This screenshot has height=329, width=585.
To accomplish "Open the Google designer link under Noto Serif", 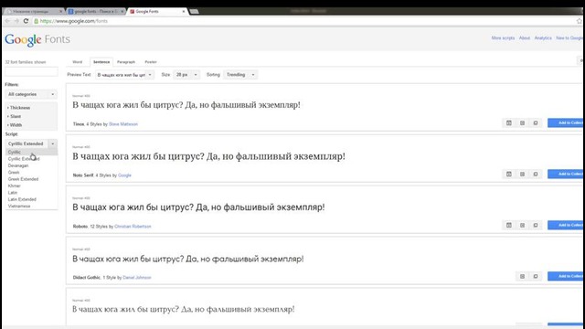I will click(x=124, y=175).
